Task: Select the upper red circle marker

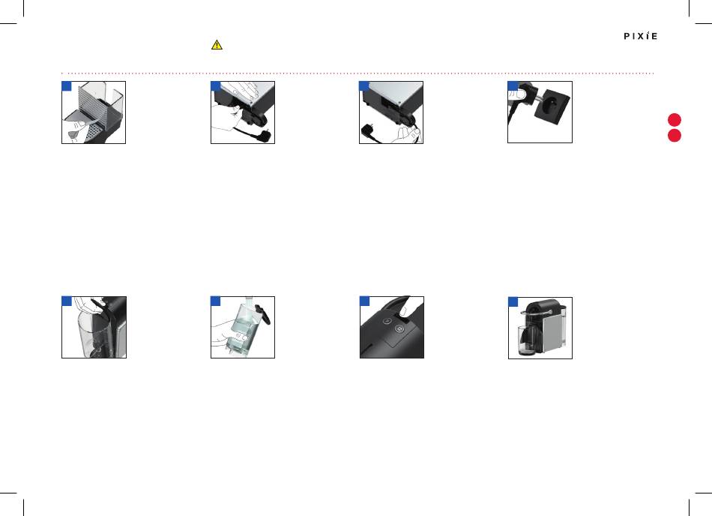Action: click(x=675, y=120)
